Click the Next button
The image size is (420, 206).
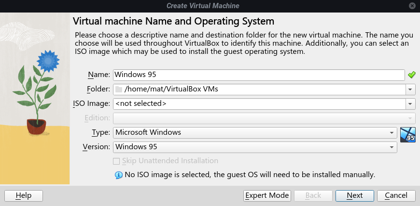355,195
